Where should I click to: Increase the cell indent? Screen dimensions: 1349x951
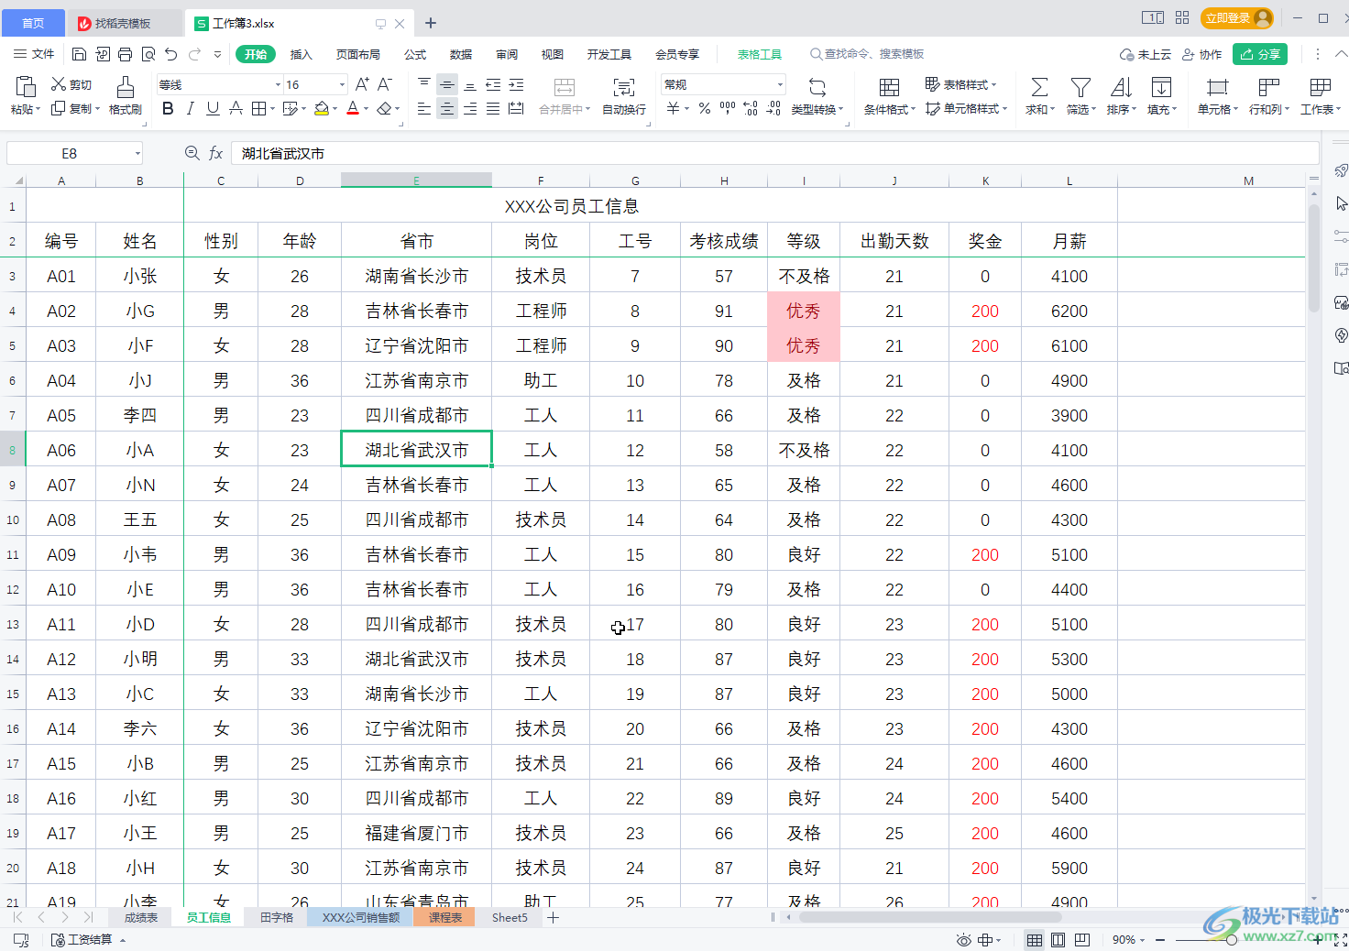point(516,84)
